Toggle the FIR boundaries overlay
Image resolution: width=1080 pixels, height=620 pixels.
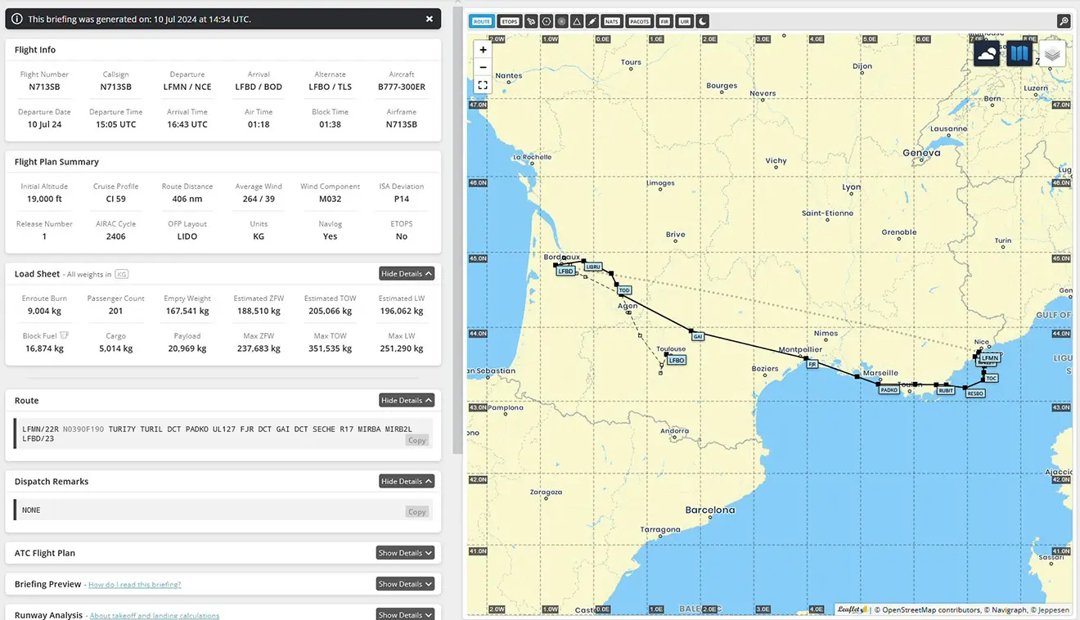point(664,21)
